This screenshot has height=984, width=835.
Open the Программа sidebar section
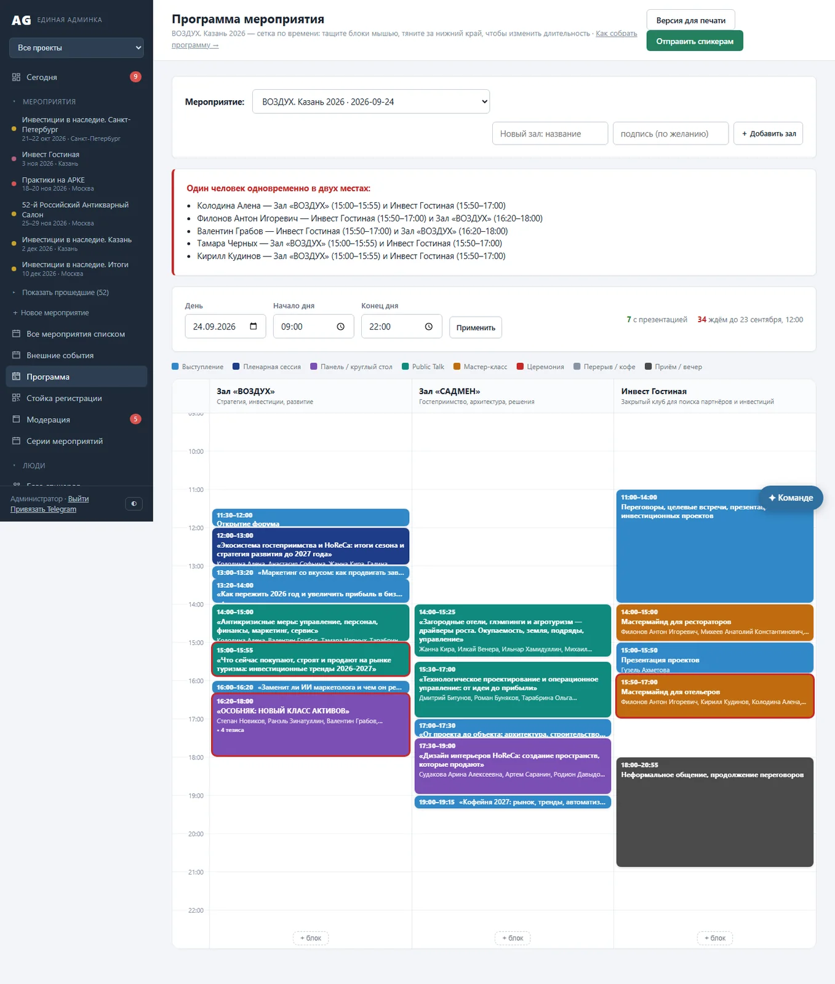(x=76, y=377)
